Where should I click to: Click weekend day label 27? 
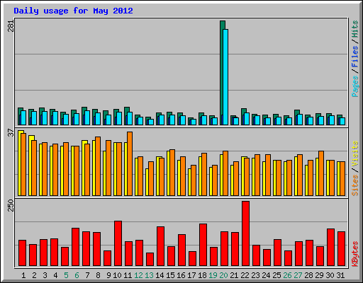pyautogui.click(x=298, y=275)
